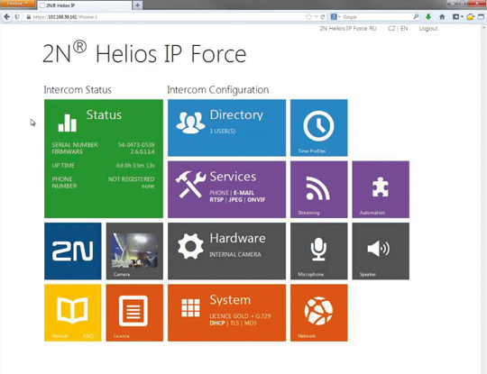This screenshot has width=487, height=374.
Task: Open the Speaker tile
Action: click(381, 251)
